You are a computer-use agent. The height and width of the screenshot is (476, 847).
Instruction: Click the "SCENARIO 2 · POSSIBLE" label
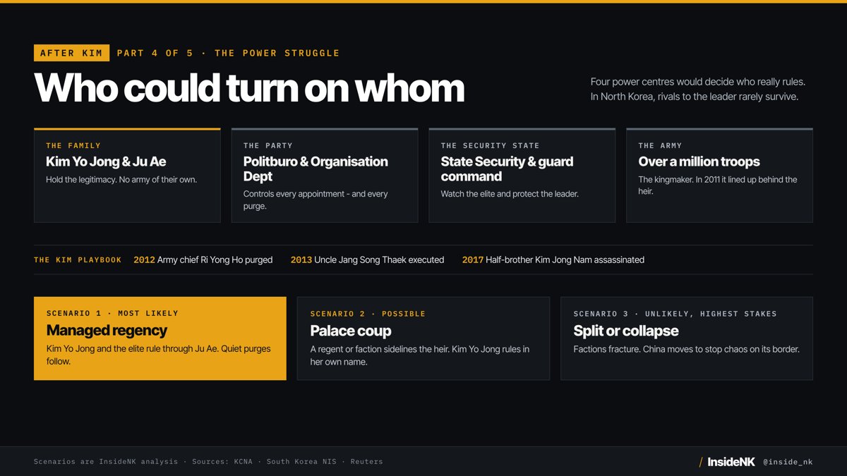[368, 314]
